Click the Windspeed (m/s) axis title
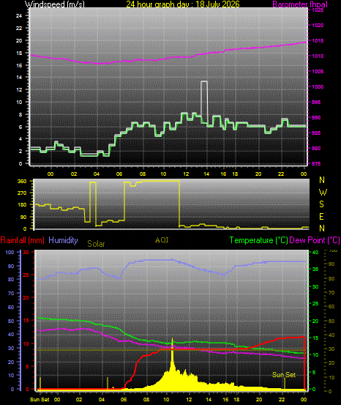This screenshot has height=405, width=341. 54,4
